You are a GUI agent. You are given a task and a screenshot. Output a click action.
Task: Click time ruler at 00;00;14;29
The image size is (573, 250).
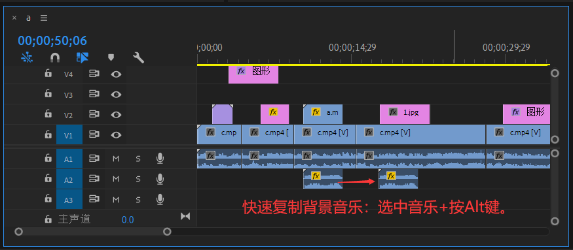click(x=352, y=48)
